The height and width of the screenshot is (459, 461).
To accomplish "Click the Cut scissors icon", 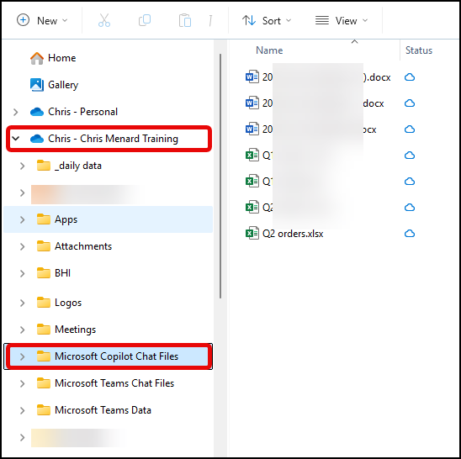I will coord(104,20).
